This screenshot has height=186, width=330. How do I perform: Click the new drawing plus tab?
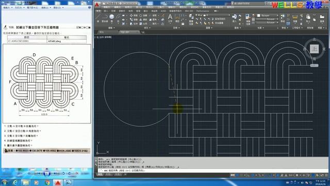[x=143, y=32]
